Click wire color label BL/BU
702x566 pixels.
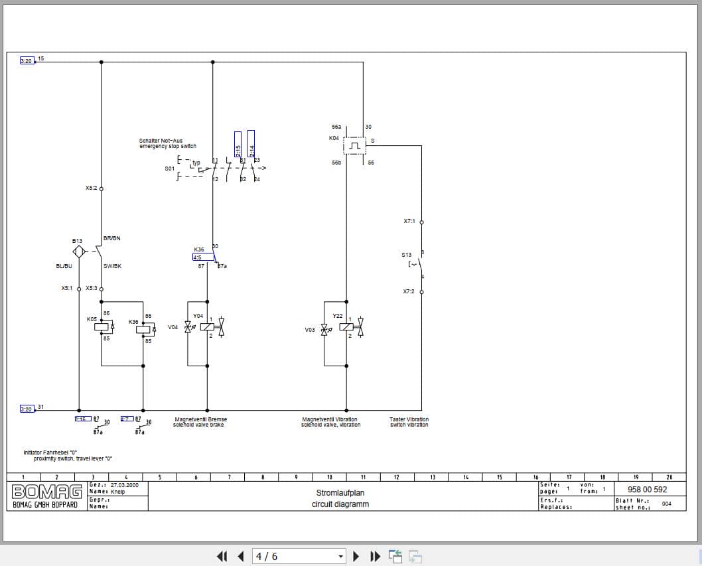pos(64,266)
